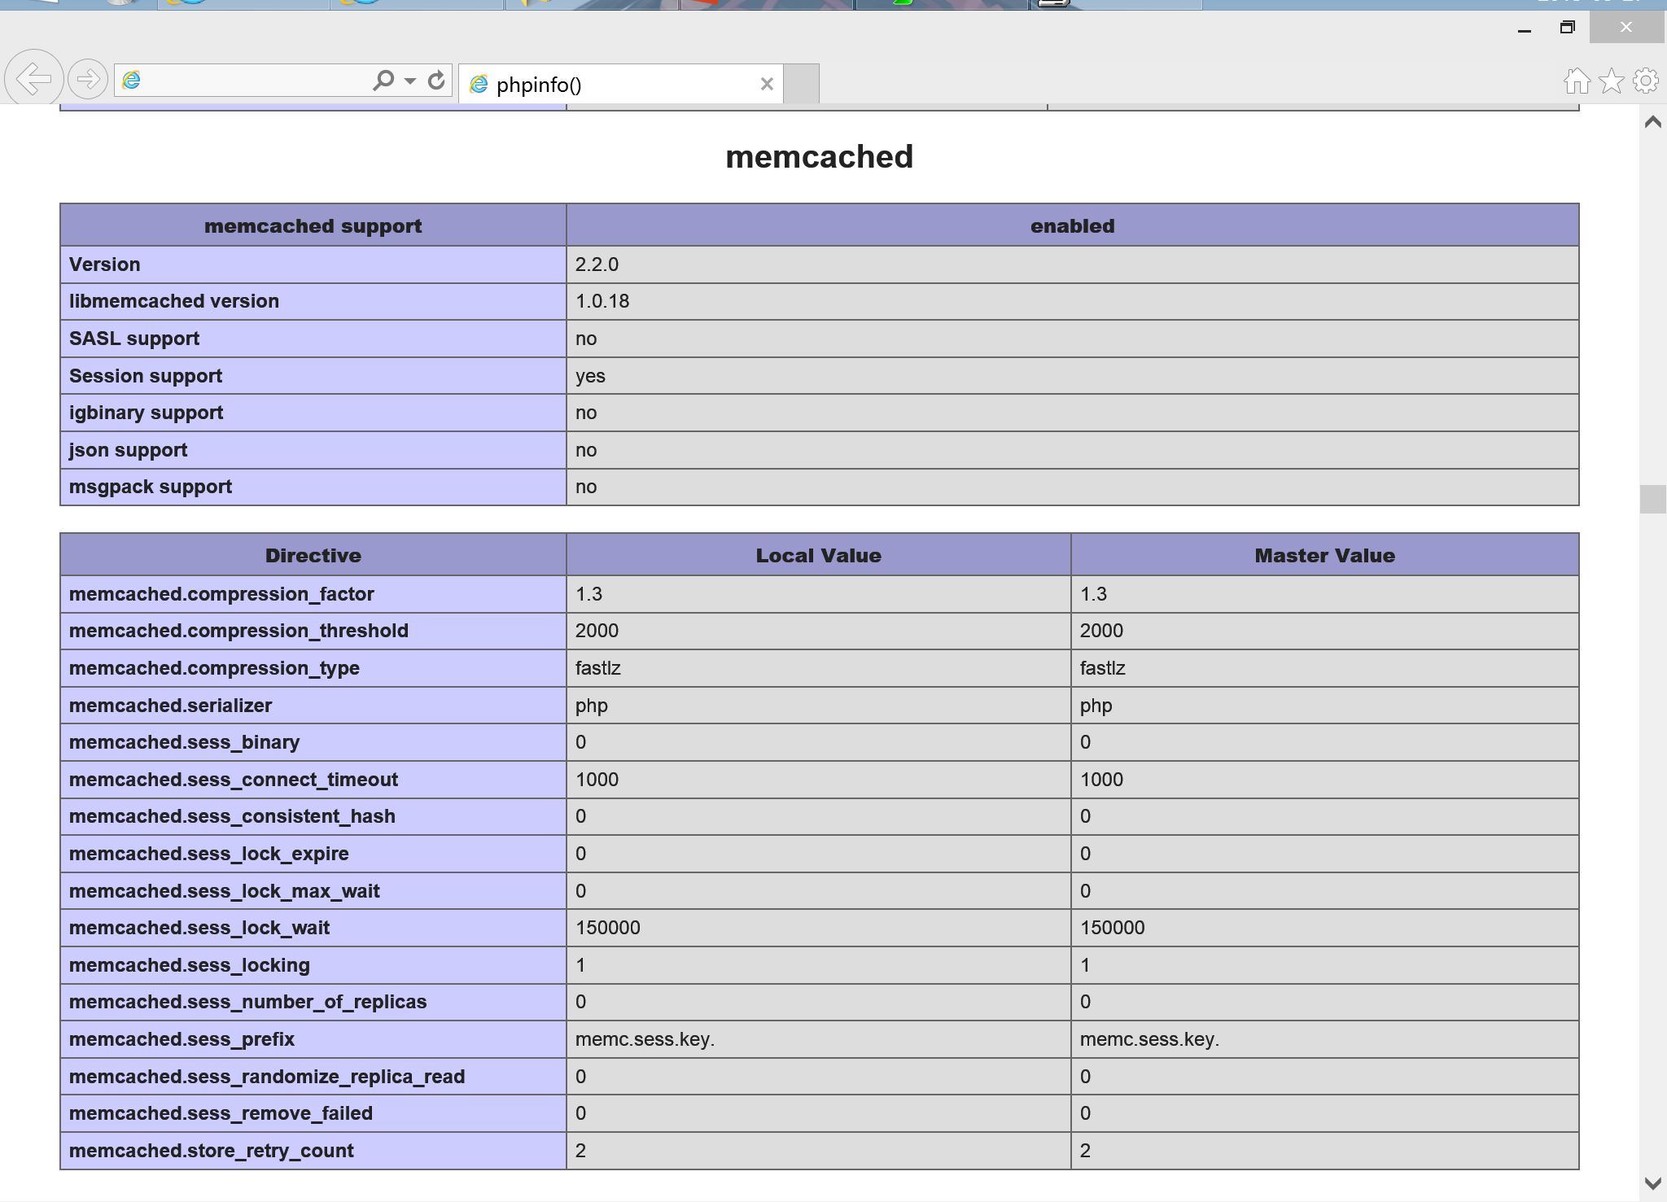Screen dimensions: 1667x1202
Task: Go back with the browser Back arrow
Action: [x=33, y=79]
